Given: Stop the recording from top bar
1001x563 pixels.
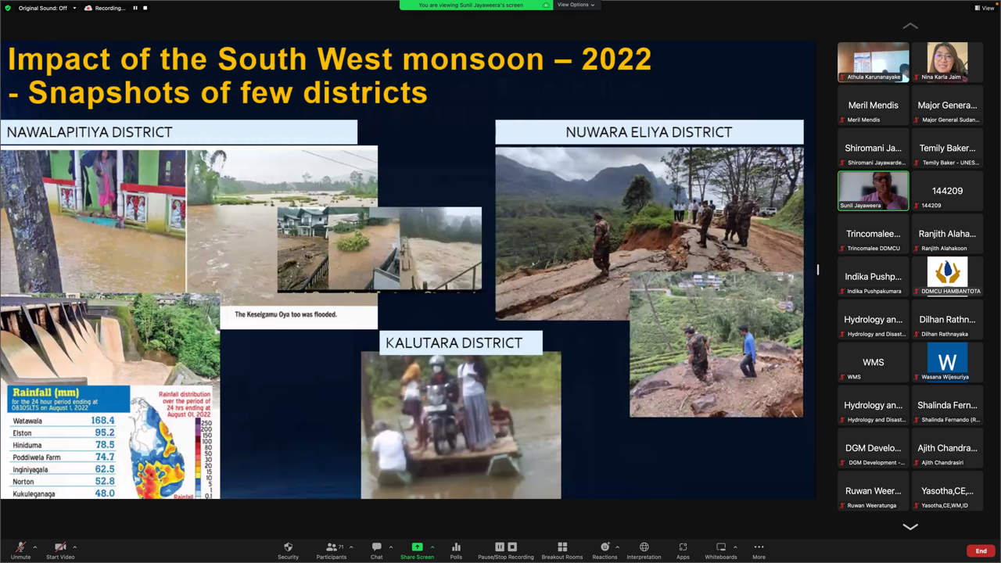Looking at the screenshot, I should tap(145, 8).
